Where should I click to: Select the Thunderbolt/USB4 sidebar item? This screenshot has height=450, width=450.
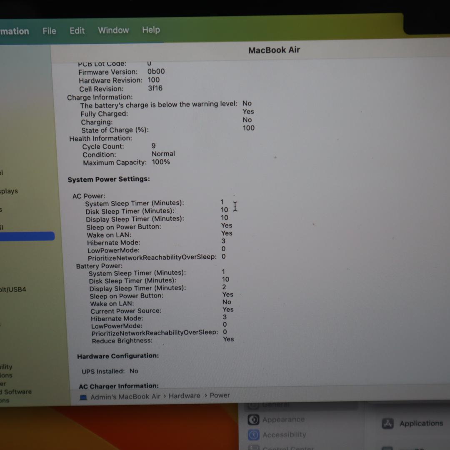pyautogui.click(x=13, y=289)
